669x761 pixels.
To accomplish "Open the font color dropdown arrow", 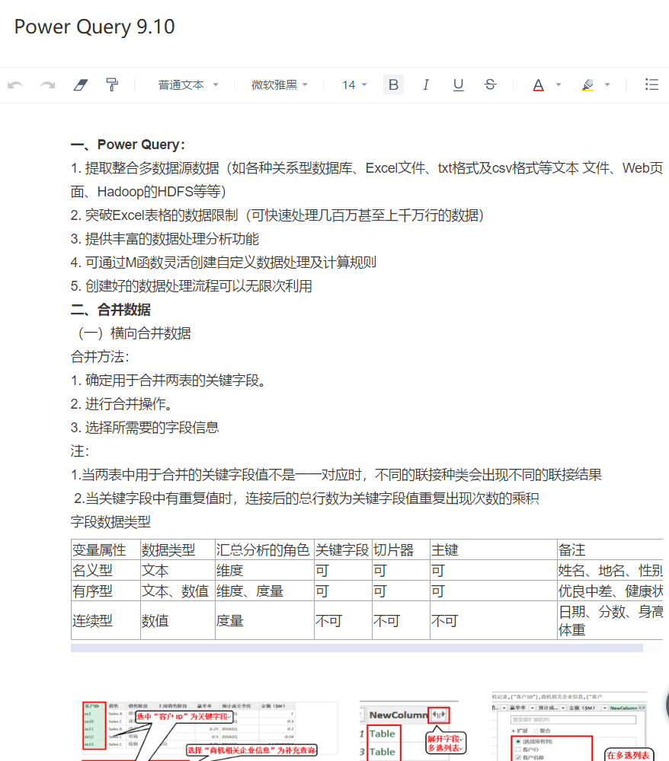I will point(559,85).
